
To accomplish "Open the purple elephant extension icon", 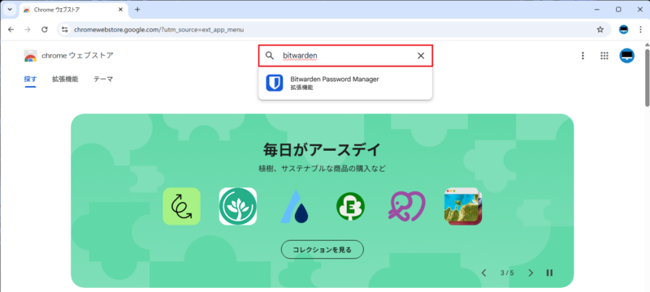I will 407,206.
